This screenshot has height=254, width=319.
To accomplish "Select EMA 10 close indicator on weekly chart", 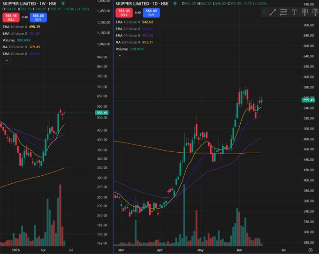I will pyautogui.click(x=21, y=27).
